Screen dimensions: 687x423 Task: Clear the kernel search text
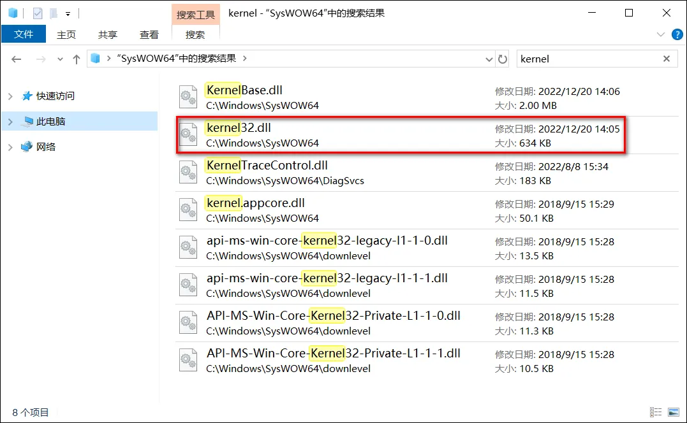click(667, 59)
